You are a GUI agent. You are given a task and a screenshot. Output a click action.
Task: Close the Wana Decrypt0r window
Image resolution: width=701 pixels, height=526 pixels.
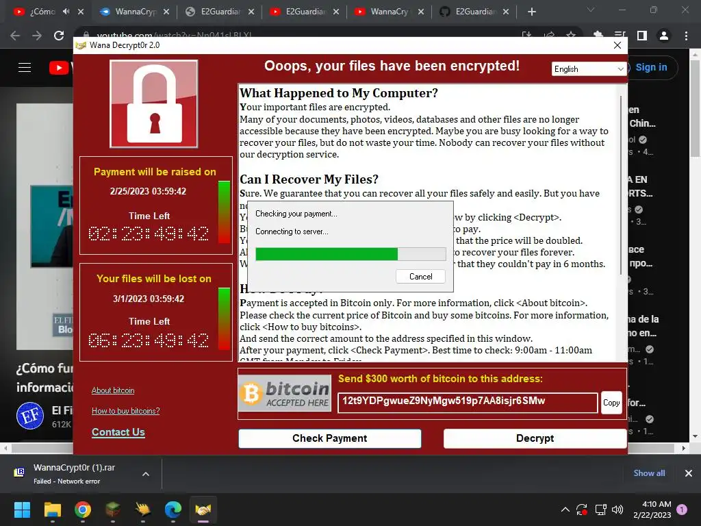coord(617,45)
